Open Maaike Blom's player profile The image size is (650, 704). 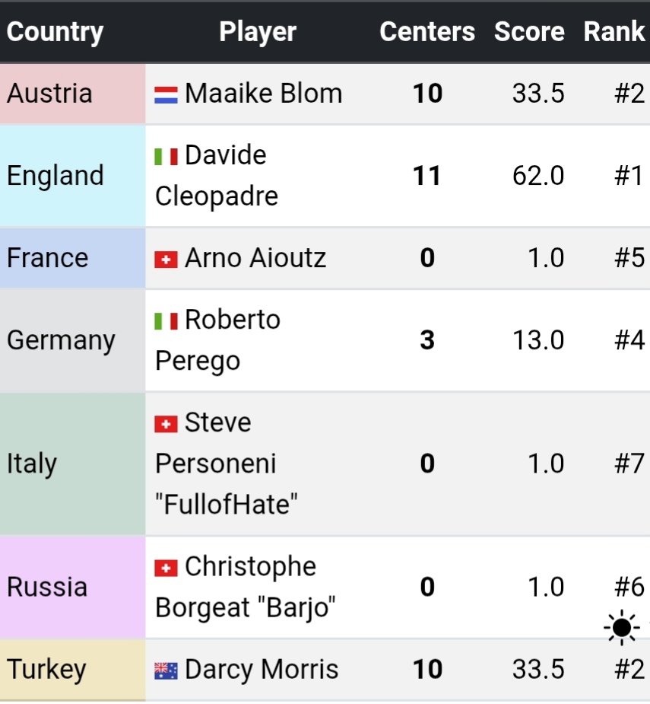263,94
